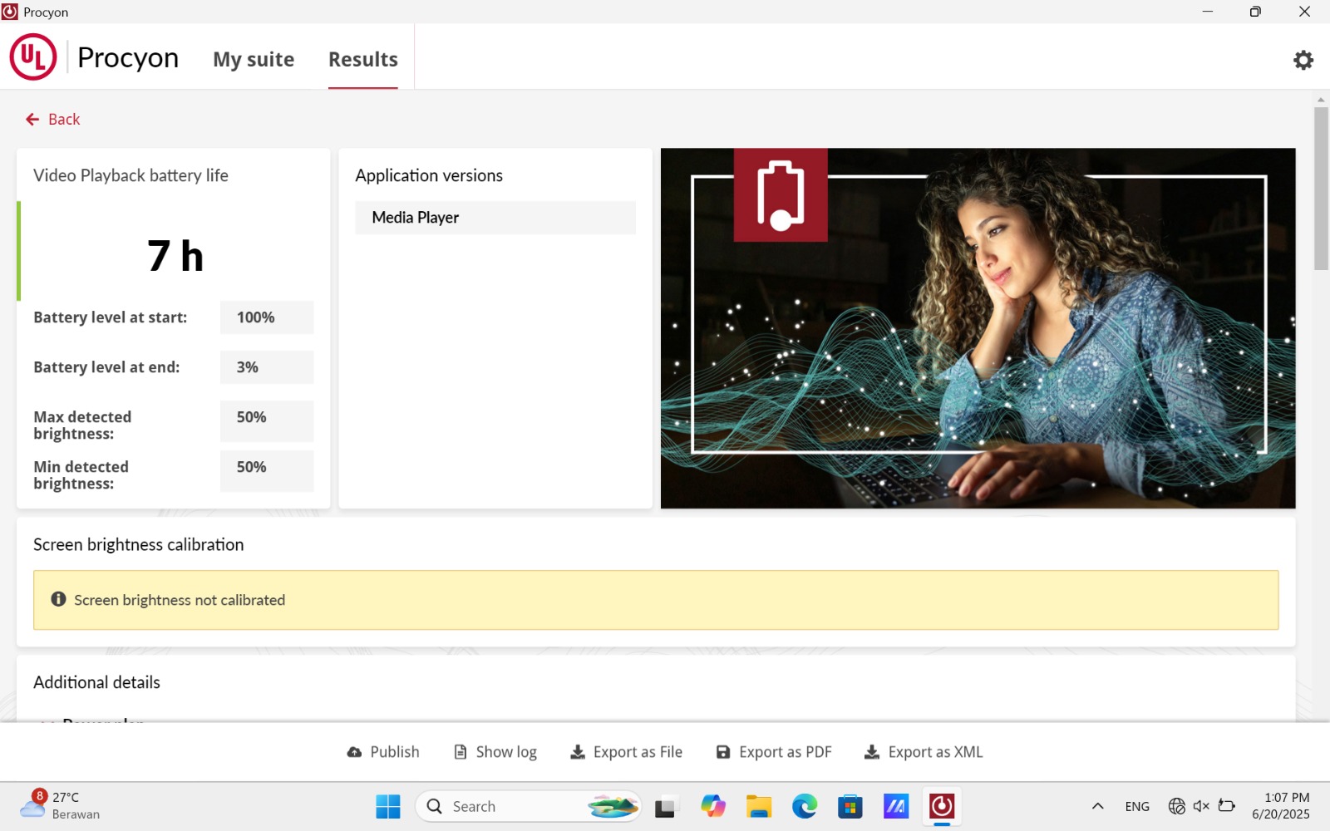Screen dimensions: 1330x831
Task: Click the battery test badge icon
Action: coord(781,195)
